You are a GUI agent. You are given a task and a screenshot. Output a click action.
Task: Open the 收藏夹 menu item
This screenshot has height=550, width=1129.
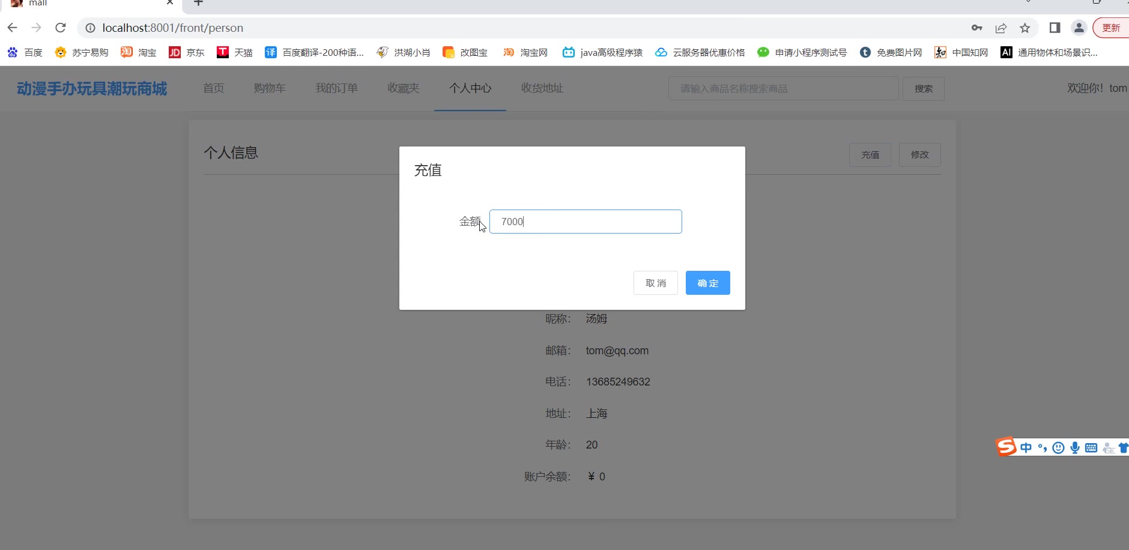pos(404,88)
